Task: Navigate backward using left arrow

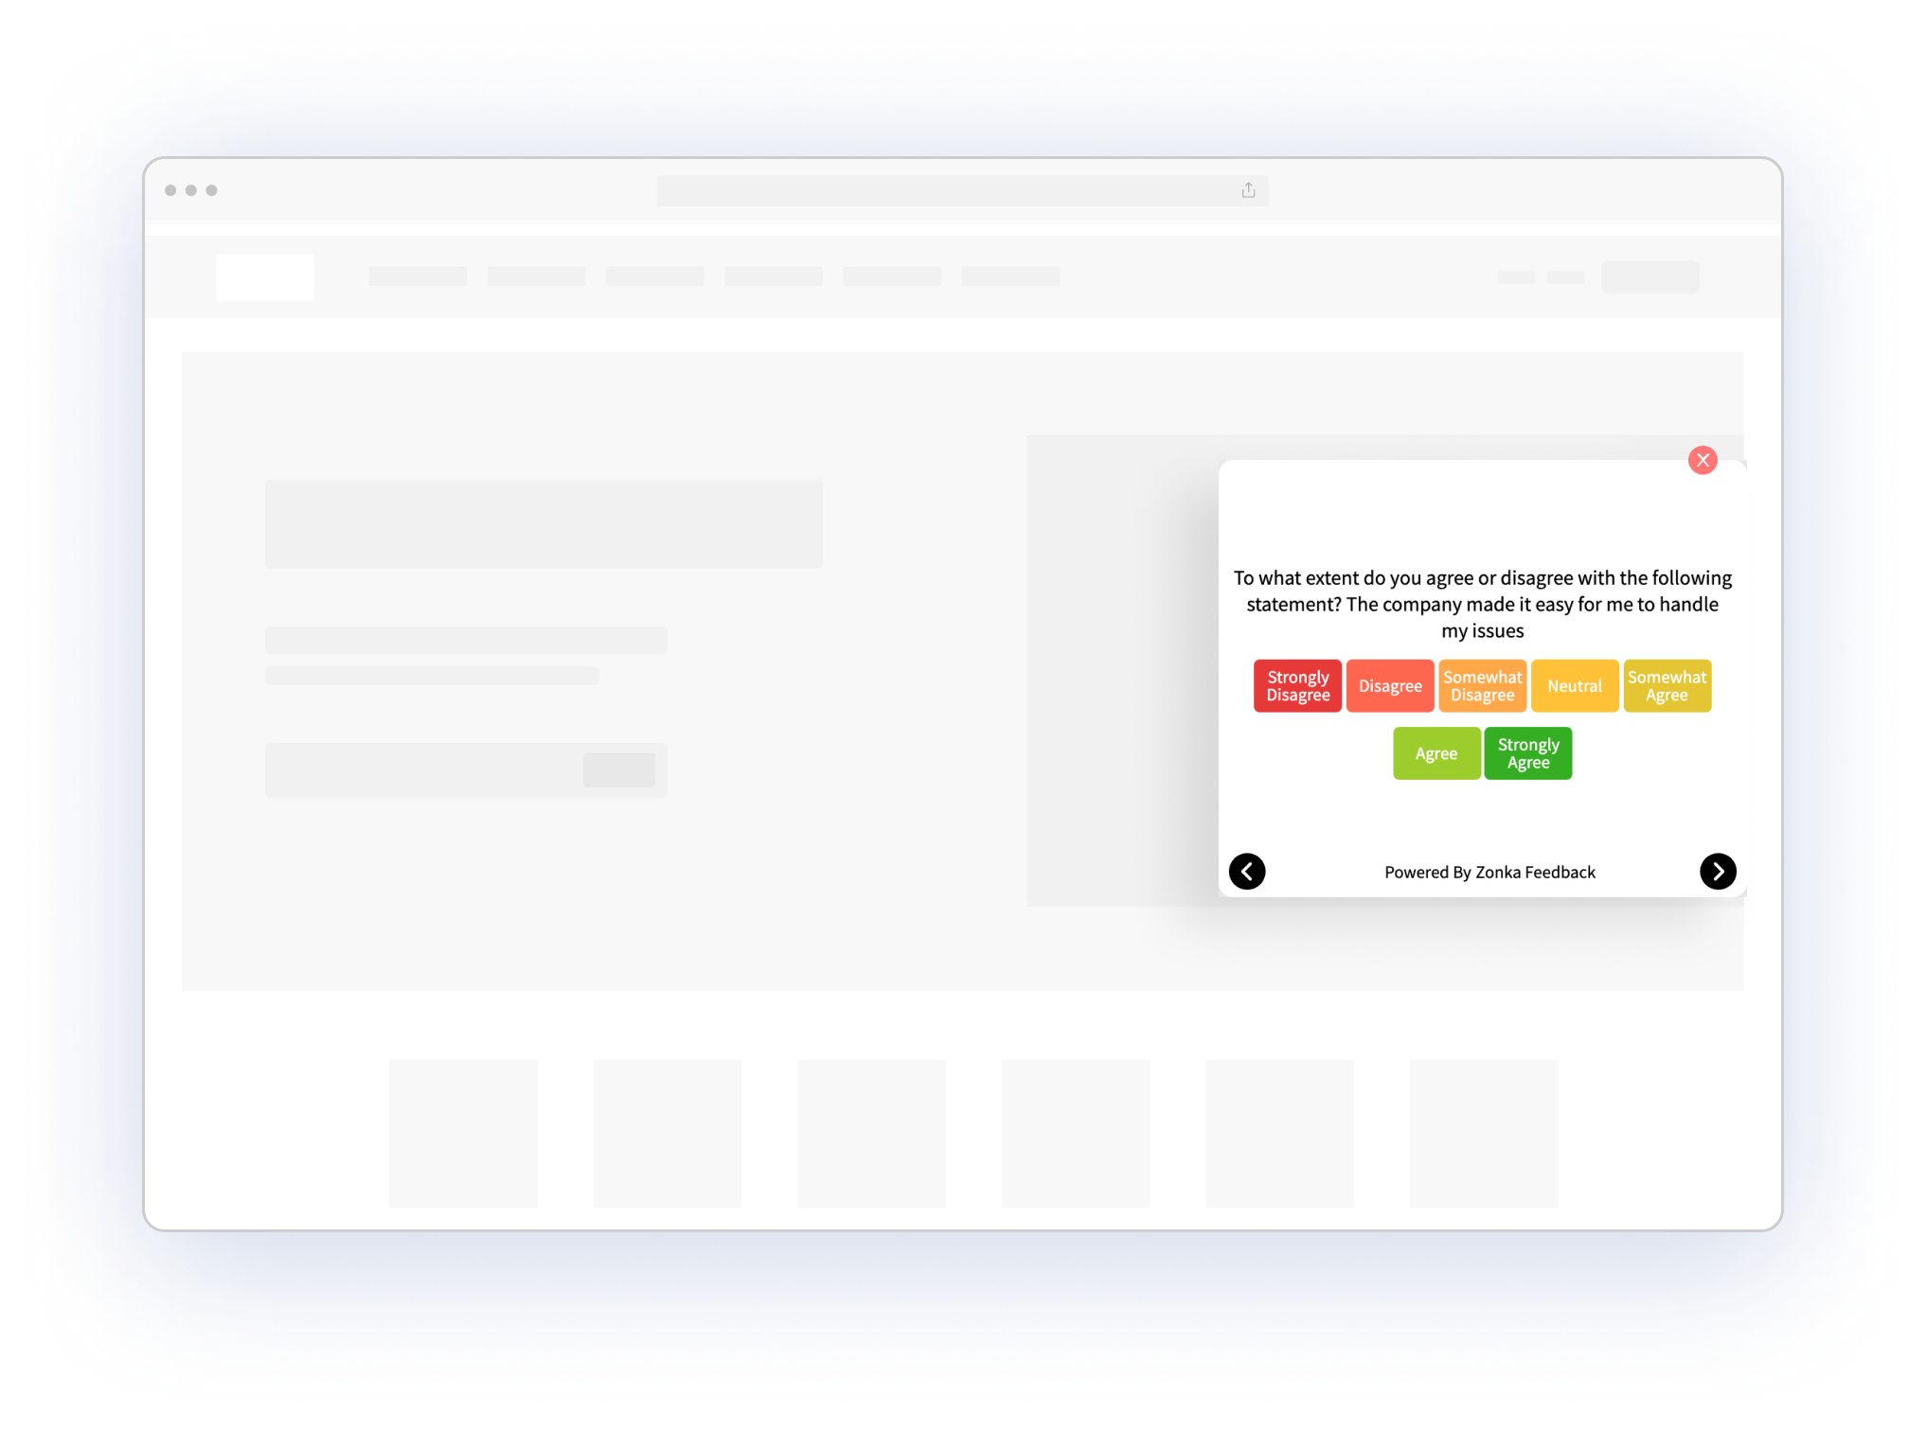Action: tap(1246, 871)
